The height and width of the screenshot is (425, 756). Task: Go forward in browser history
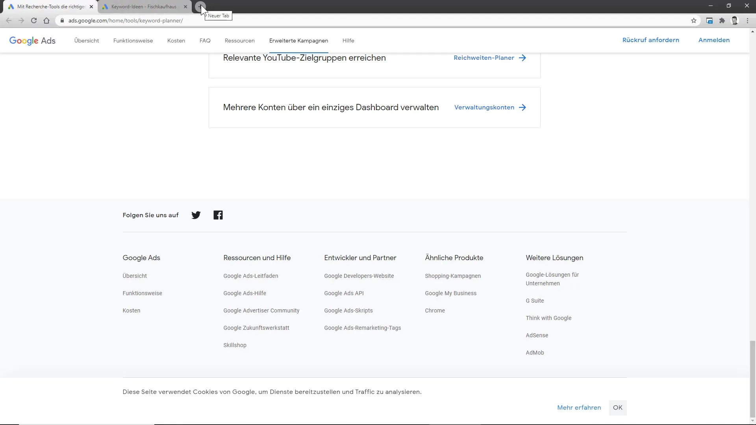click(x=21, y=20)
